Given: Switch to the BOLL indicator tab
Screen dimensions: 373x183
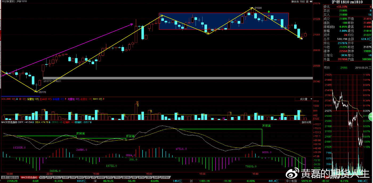Looking at the screenshot, I should click(57, 177).
